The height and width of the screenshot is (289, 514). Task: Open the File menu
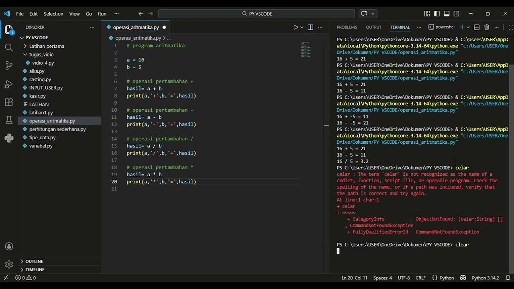point(20,14)
